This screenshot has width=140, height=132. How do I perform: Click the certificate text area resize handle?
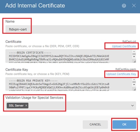point(135,61)
